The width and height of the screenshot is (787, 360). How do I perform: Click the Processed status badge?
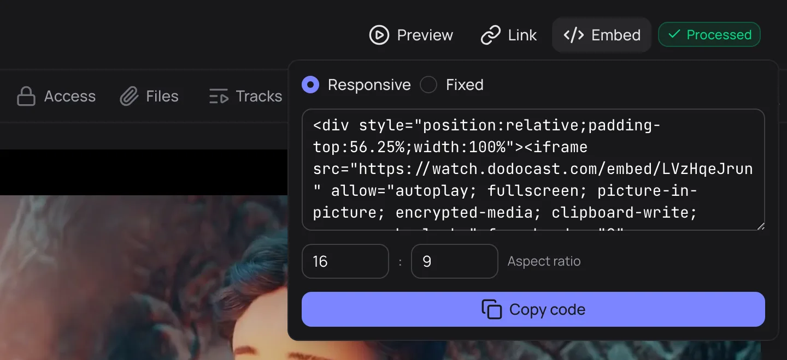pyautogui.click(x=709, y=34)
